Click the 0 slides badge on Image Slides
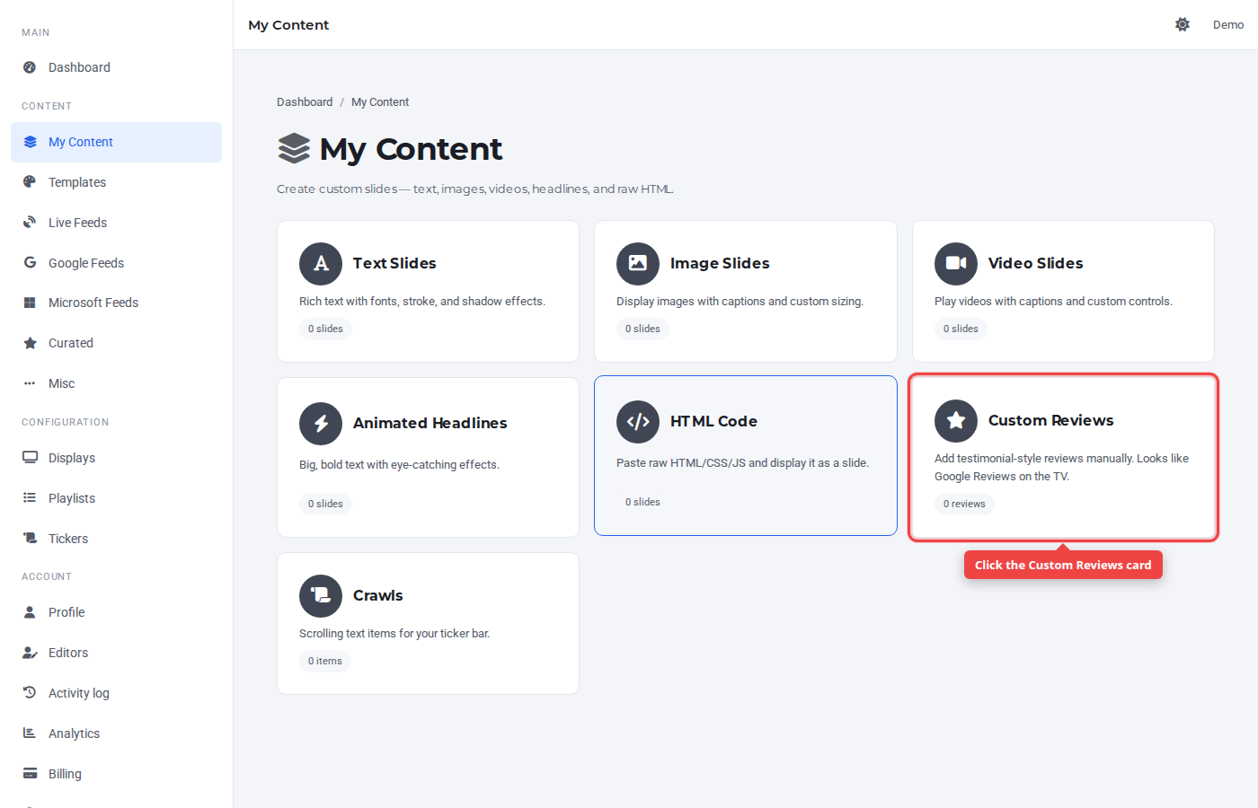This screenshot has width=1258, height=808. pos(642,329)
